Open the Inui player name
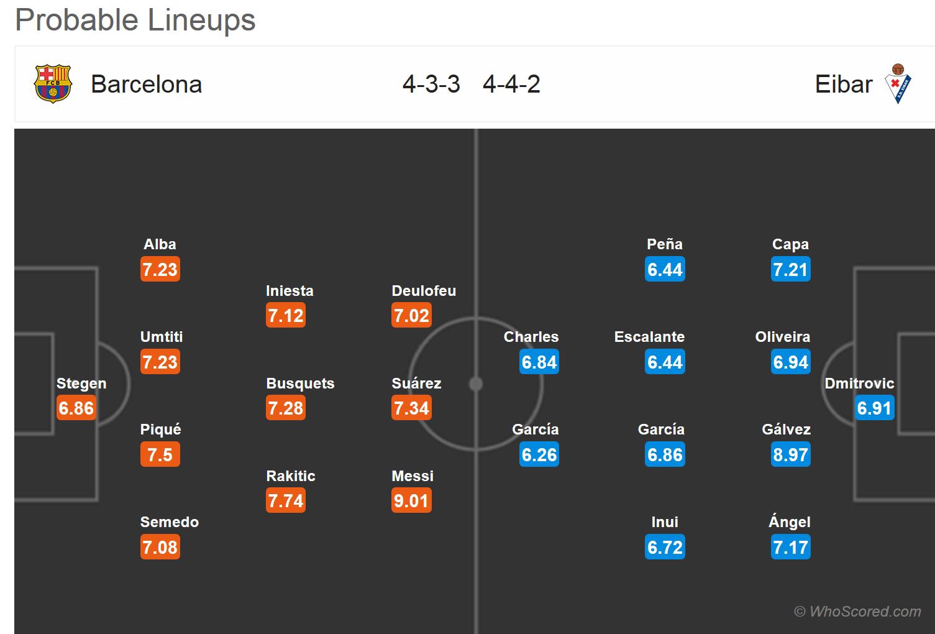The width and height of the screenshot is (935, 634). tap(665, 522)
